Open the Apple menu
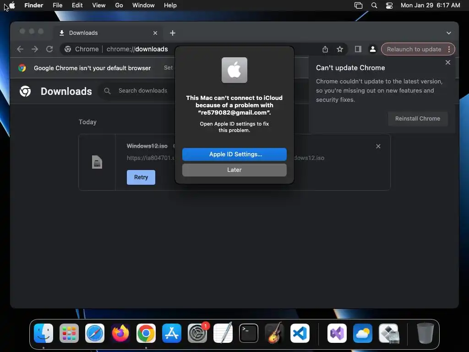The height and width of the screenshot is (352, 469). point(12,5)
